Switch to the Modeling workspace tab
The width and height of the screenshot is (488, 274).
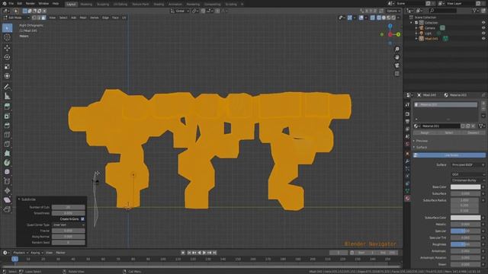[x=86, y=5]
